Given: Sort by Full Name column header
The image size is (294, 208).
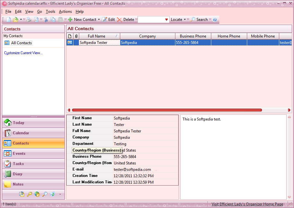Looking at the screenshot, I should pos(100,36).
